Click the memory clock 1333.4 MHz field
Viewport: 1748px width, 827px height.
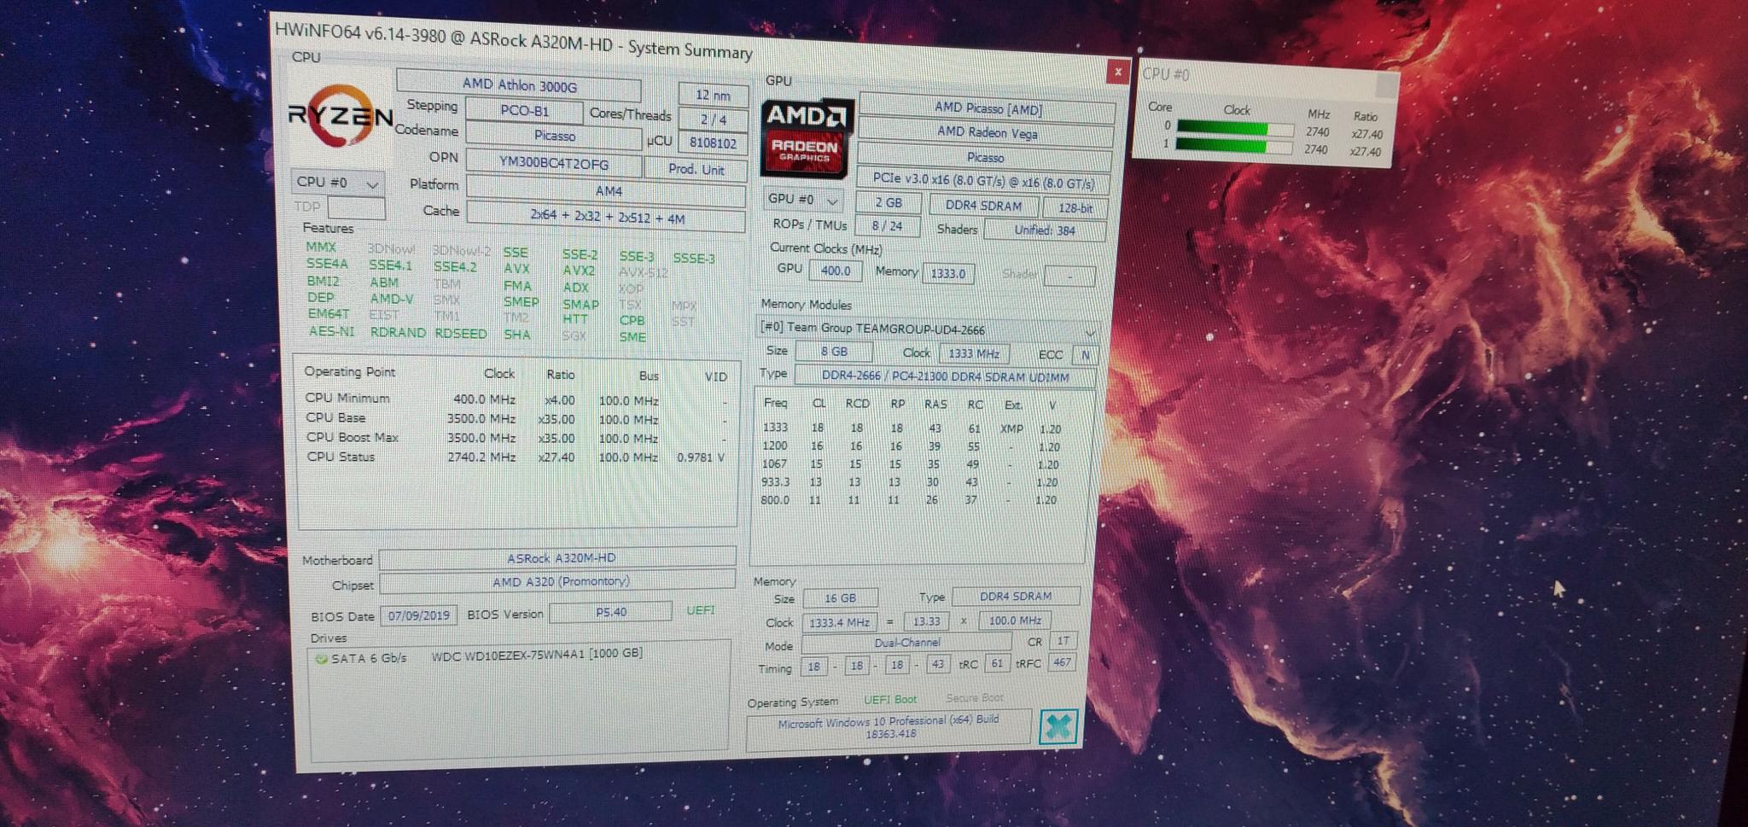(x=839, y=623)
